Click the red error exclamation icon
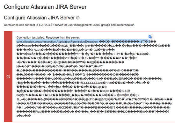This screenshot has width=175, height=125. (8, 77)
